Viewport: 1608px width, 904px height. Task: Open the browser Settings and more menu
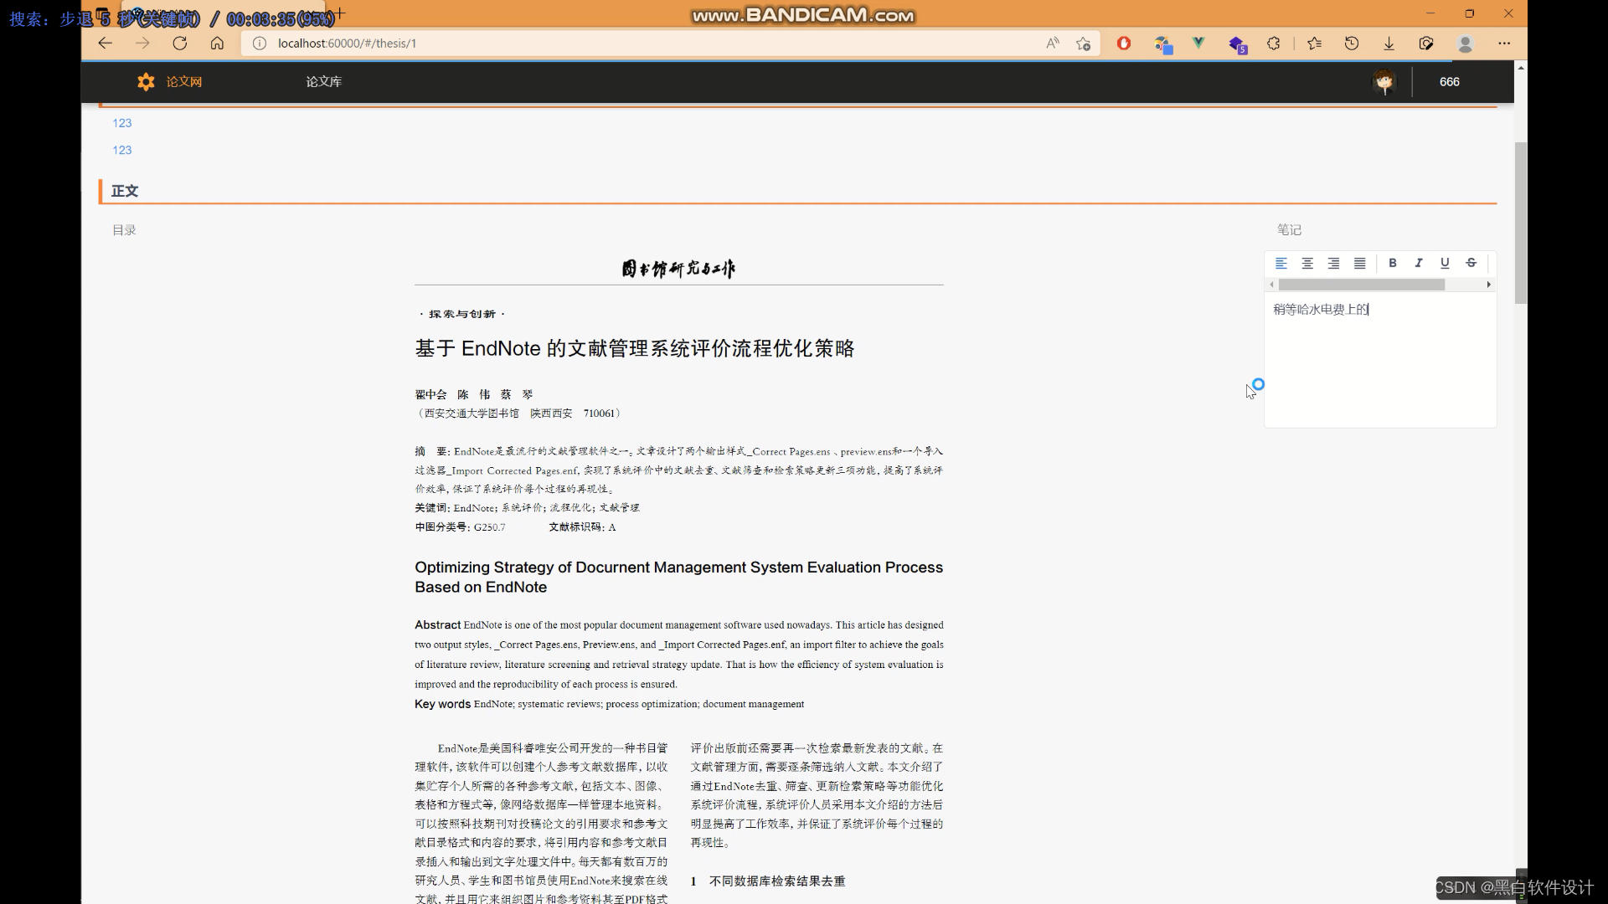click(1504, 44)
